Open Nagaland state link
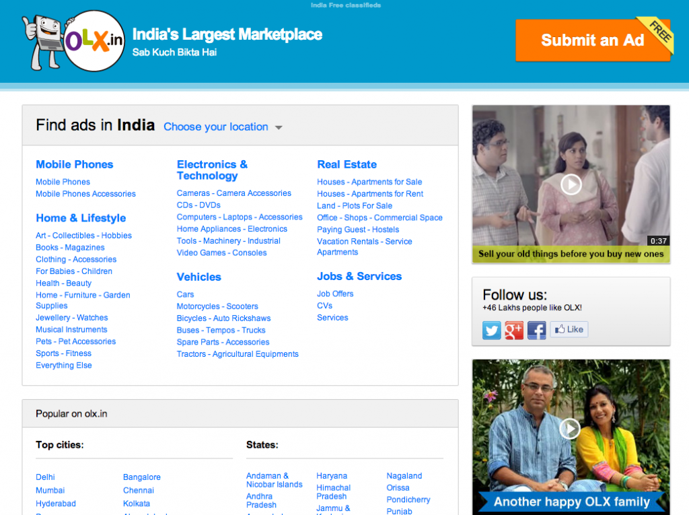The height and width of the screenshot is (515, 689). (404, 476)
